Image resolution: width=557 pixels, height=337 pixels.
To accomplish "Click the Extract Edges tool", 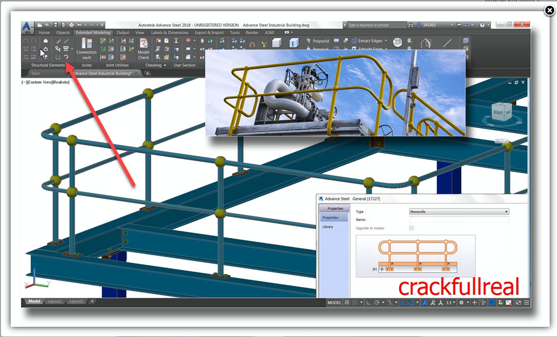I will [367, 41].
